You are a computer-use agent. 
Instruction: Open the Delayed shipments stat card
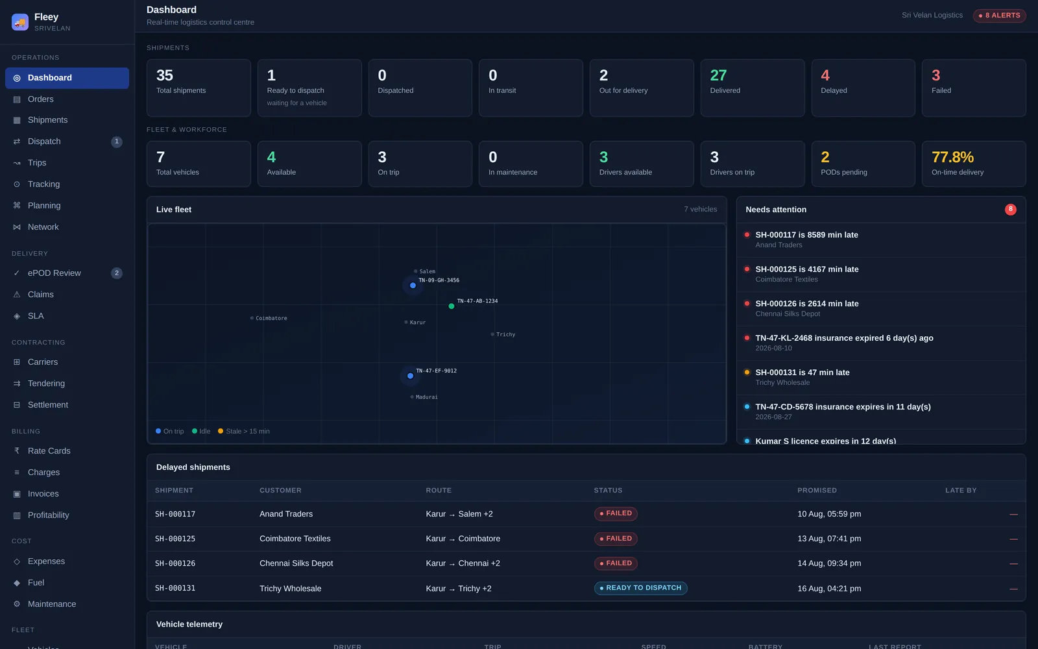coord(863,88)
